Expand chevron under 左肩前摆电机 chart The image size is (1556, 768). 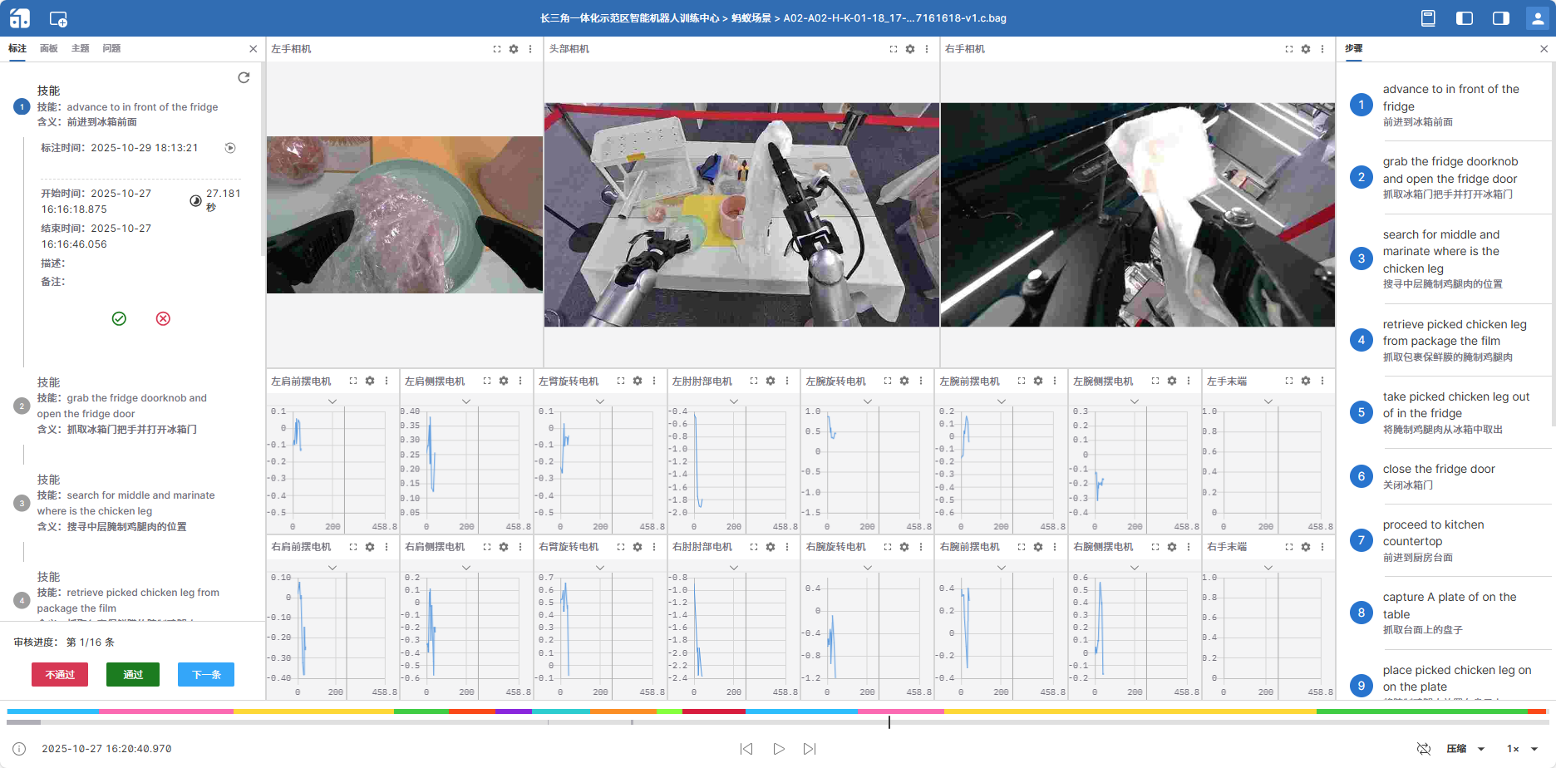tap(332, 401)
